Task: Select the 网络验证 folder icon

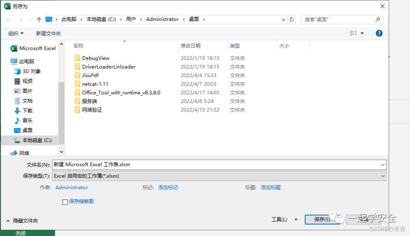Action: [77, 109]
